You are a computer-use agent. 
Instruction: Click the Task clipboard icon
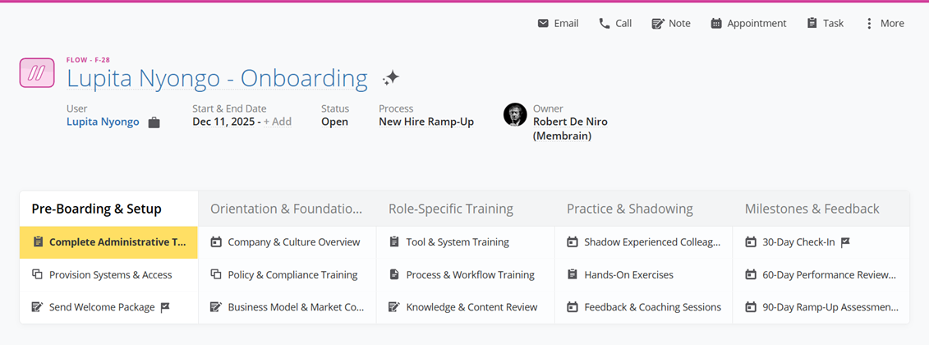click(812, 24)
